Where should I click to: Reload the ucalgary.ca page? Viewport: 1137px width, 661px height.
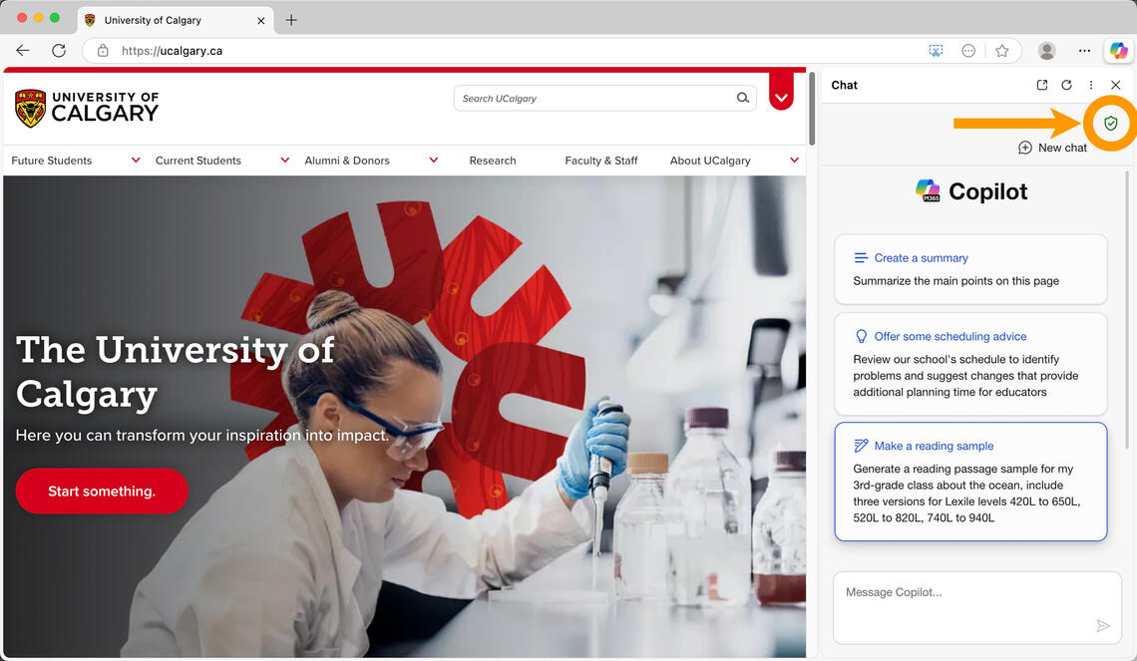point(58,50)
